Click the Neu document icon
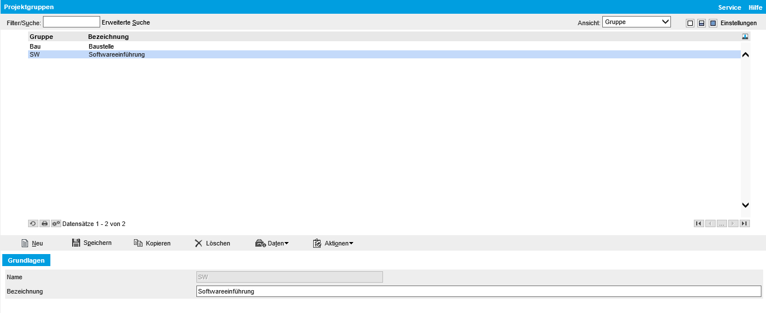The width and height of the screenshot is (766, 313). (x=25, y=243)
